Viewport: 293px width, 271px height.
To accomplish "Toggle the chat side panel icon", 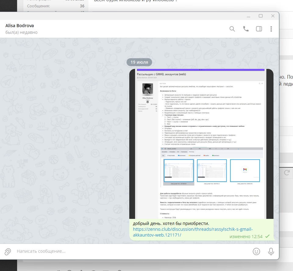I will pos(259,29).
